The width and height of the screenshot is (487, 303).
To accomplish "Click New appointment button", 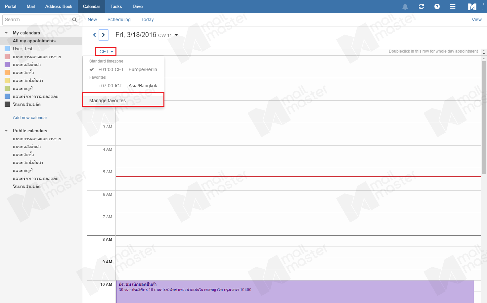I will pyautogui.click(x=92, y=20).
